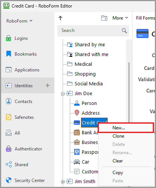156x188 pixels.
Task: Select the Shared by me label
Action: [x=90, y=45]
